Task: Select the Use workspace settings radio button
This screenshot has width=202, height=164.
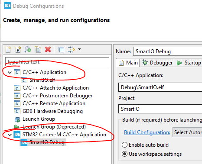Action: point(124,154)
